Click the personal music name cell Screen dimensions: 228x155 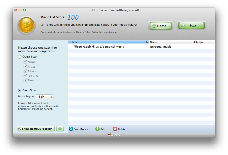(161, 47)
